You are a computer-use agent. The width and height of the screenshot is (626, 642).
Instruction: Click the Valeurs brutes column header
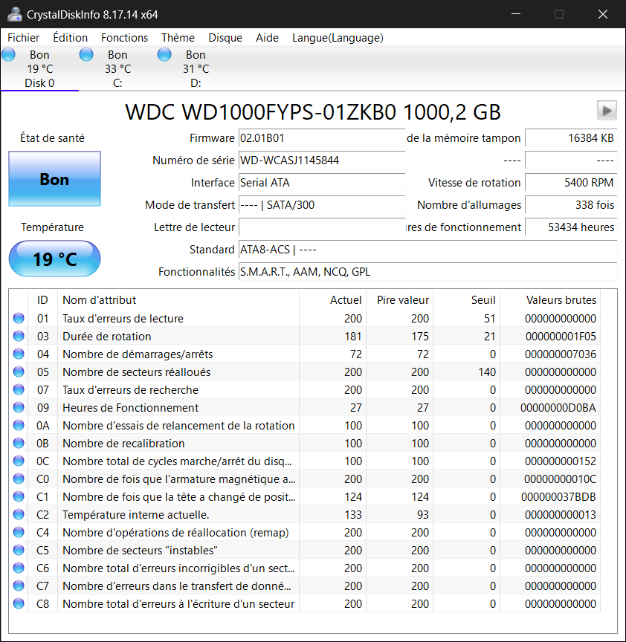561,300
